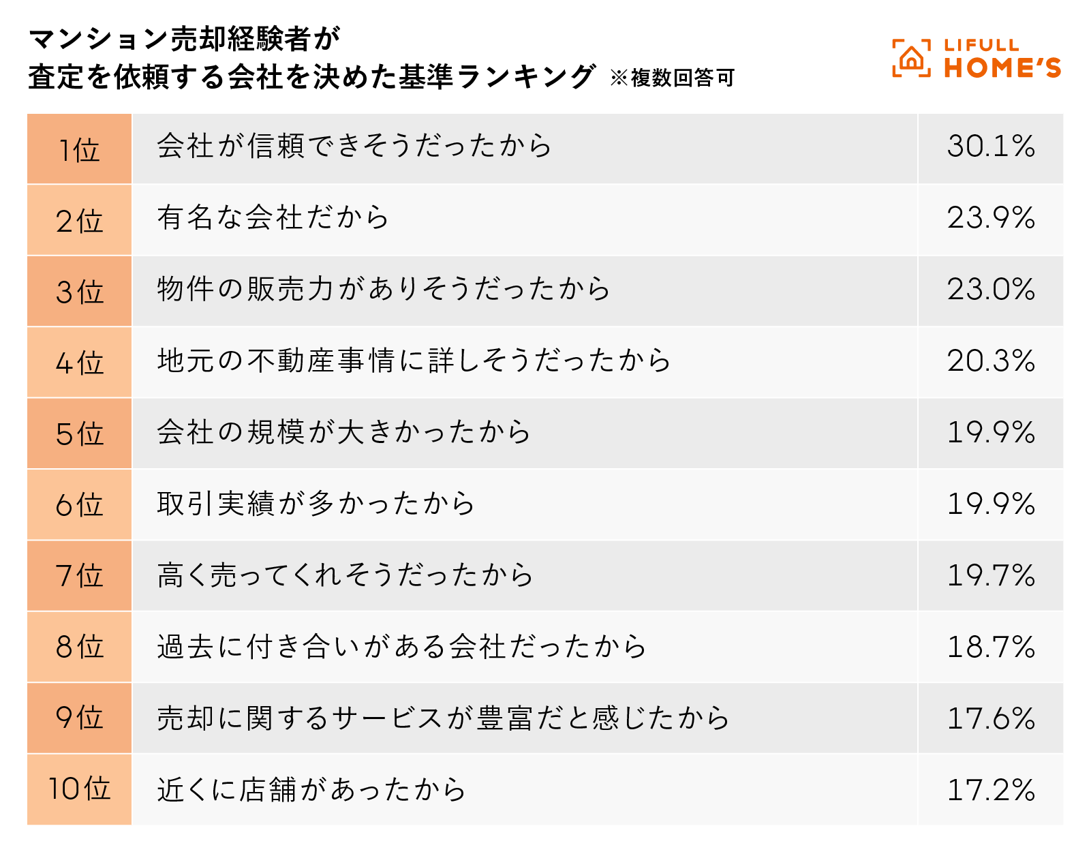Select the 10位 rank cell
1091x854 pixels.
(79, 789)
